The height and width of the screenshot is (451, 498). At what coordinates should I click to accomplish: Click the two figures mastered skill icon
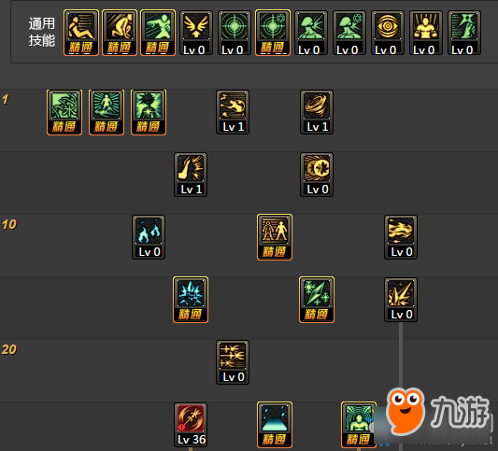pyautogui.click(x=275, y=237)
